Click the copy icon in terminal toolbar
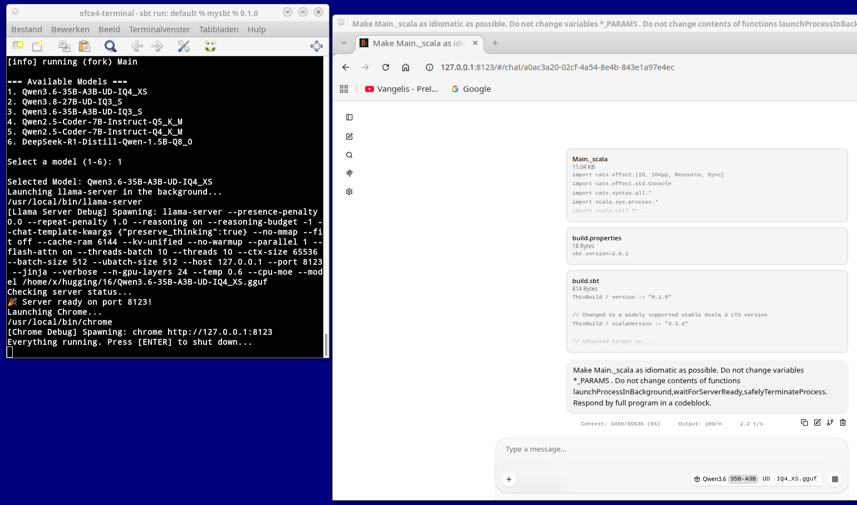 pyautogui.click(x=65, y=46)
